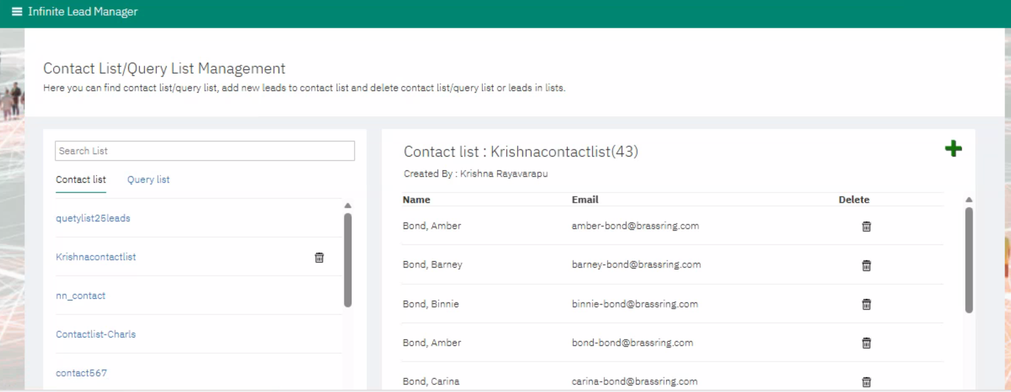The width and height of the screenshot is (1011, 392).
Task: Delete the Bond, Carina lead
Action: (866, 382)
